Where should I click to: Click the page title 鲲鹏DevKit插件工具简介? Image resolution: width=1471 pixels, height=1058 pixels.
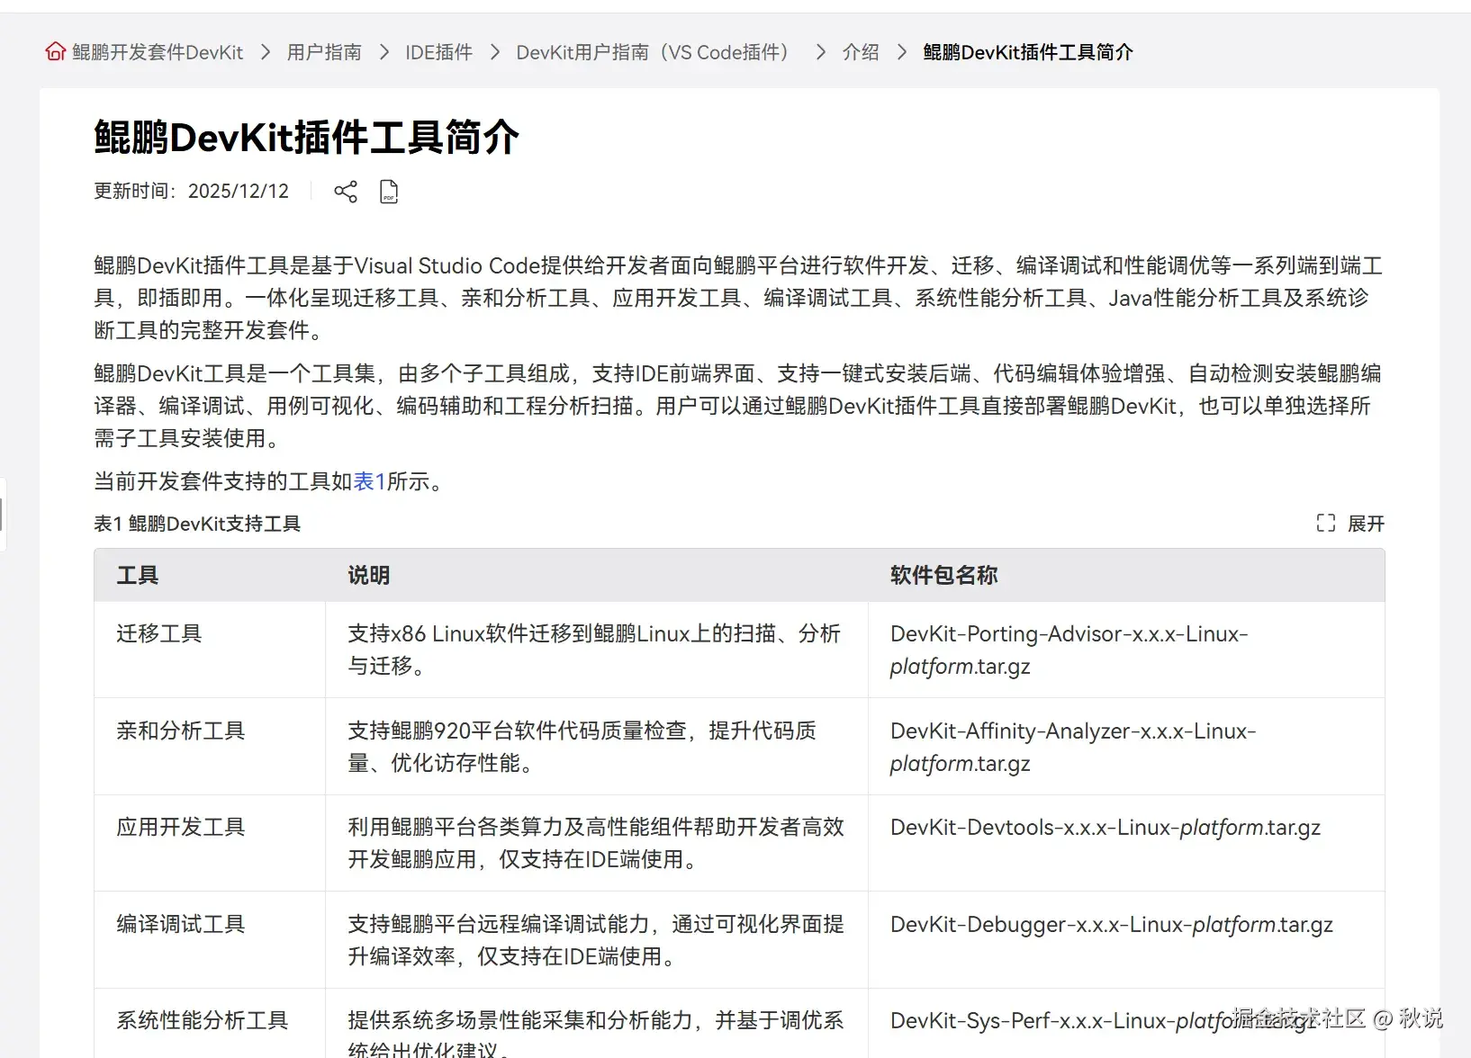point(307,138)
